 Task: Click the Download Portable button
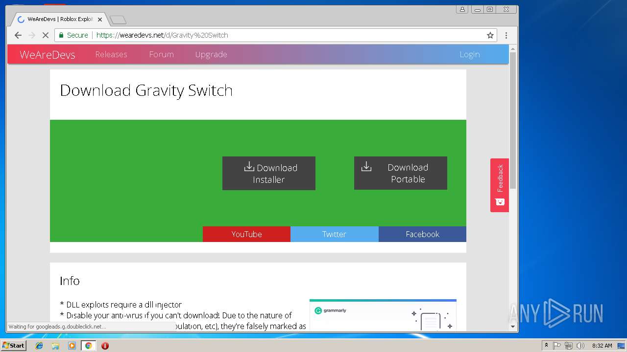pos(401,173)
